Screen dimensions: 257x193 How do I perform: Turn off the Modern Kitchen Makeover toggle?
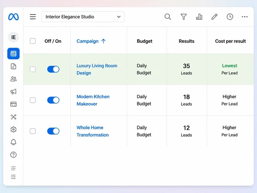coord(53,100)
